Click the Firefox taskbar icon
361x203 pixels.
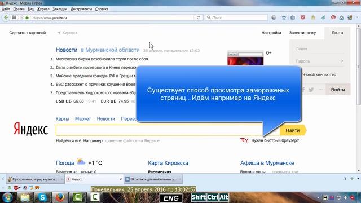(60, 197)
